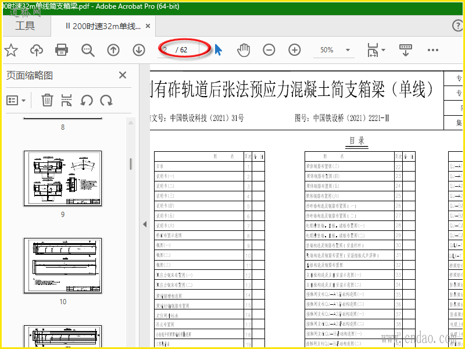Image resolution: width=465 pixels, height=349 pixels.
Task: Open more tools via the three dots
Action: tap(433, 50)
